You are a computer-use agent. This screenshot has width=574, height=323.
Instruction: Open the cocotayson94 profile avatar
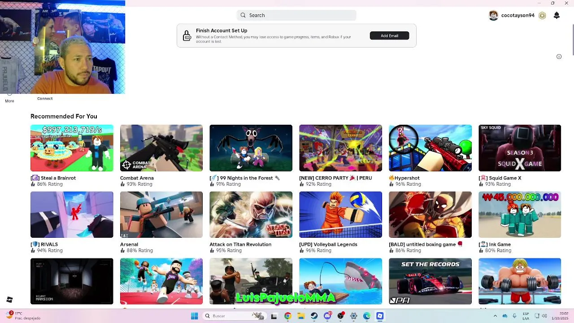tap(493, 15)
